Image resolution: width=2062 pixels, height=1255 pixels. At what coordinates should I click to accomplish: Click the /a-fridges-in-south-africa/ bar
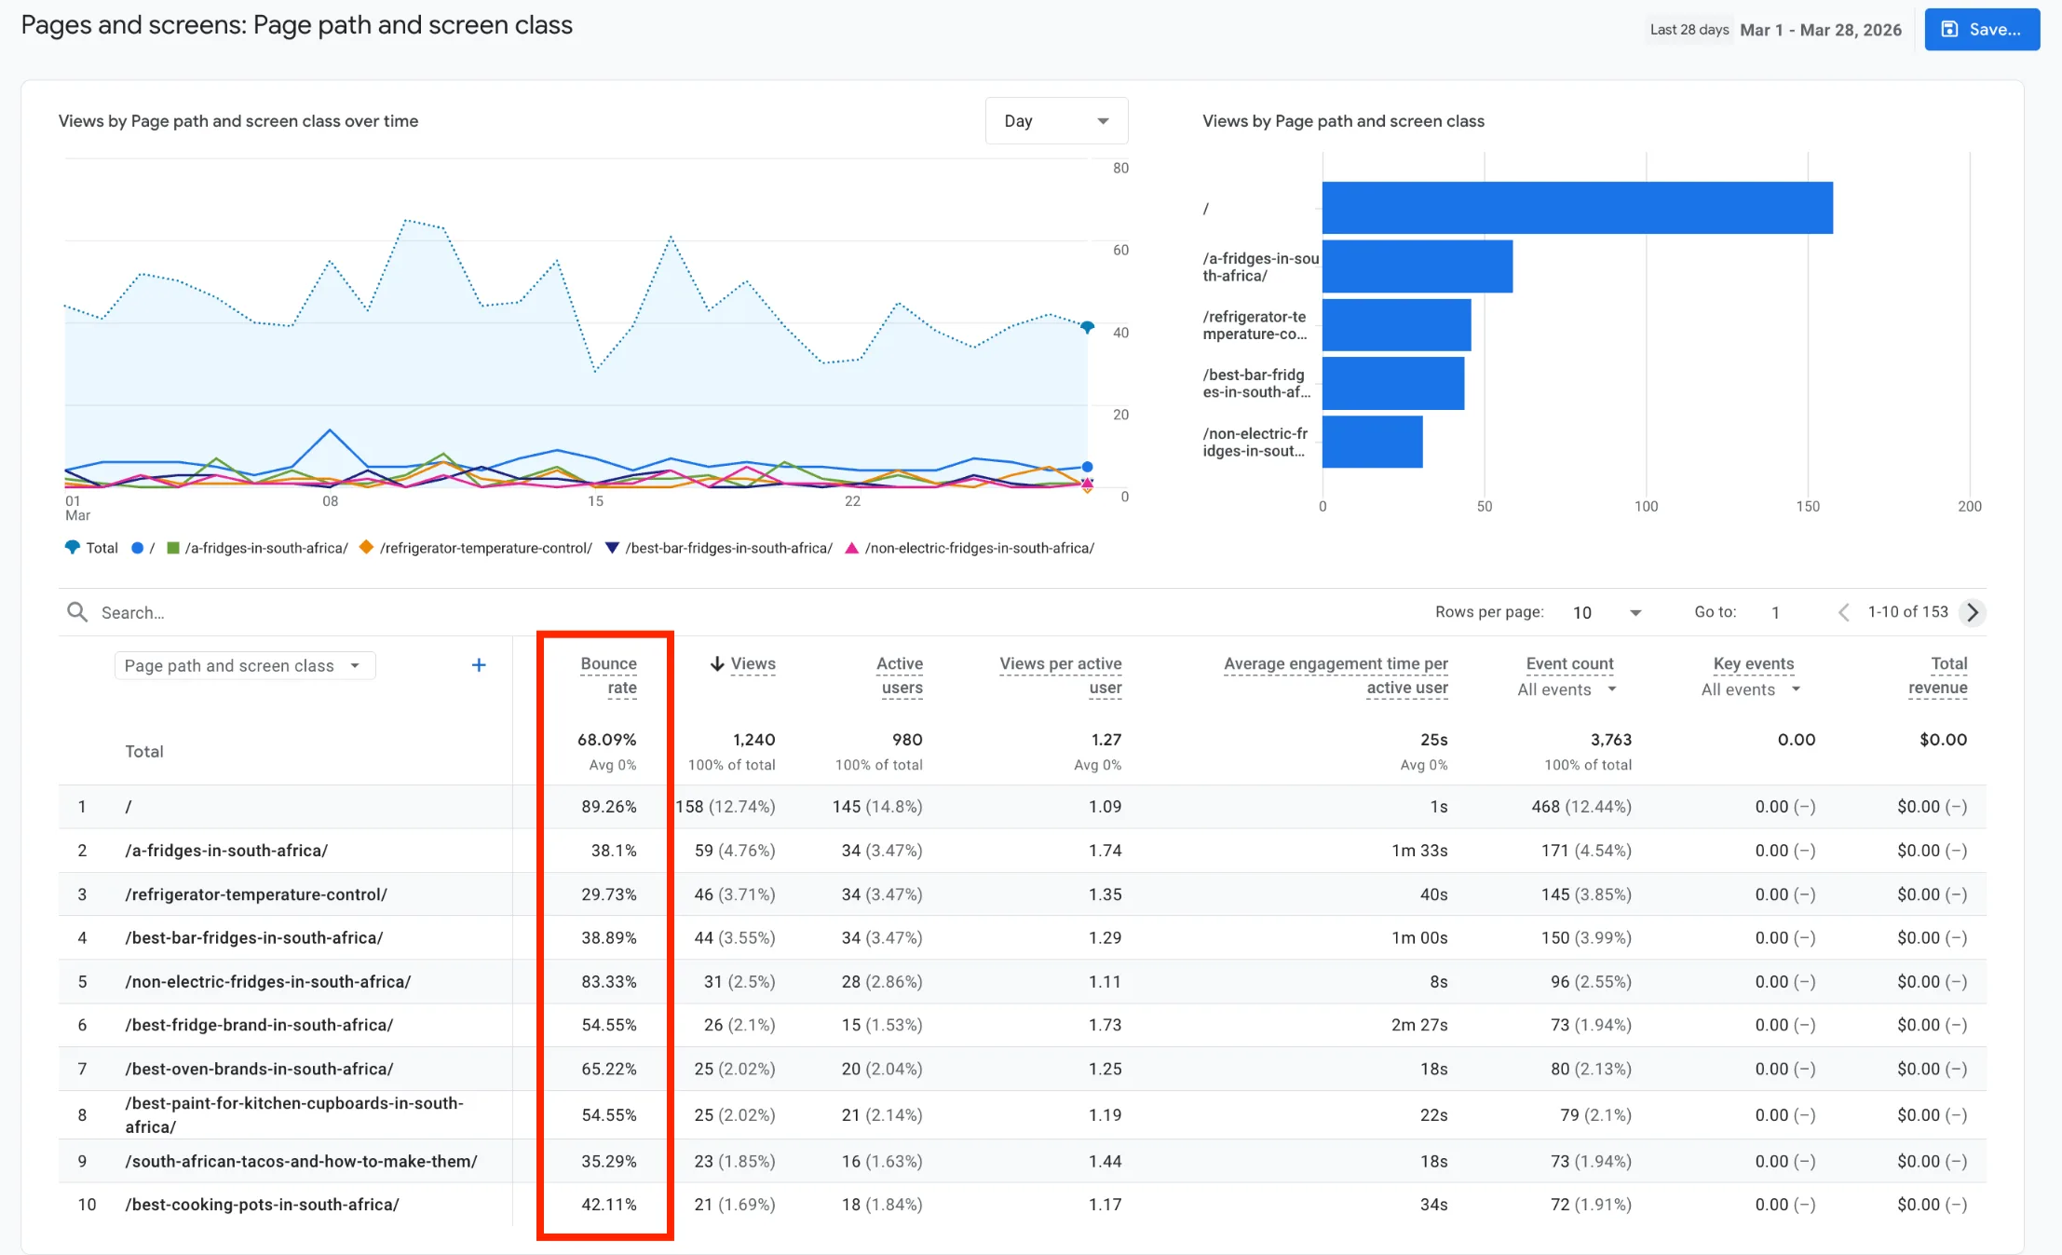[1417, 266]
